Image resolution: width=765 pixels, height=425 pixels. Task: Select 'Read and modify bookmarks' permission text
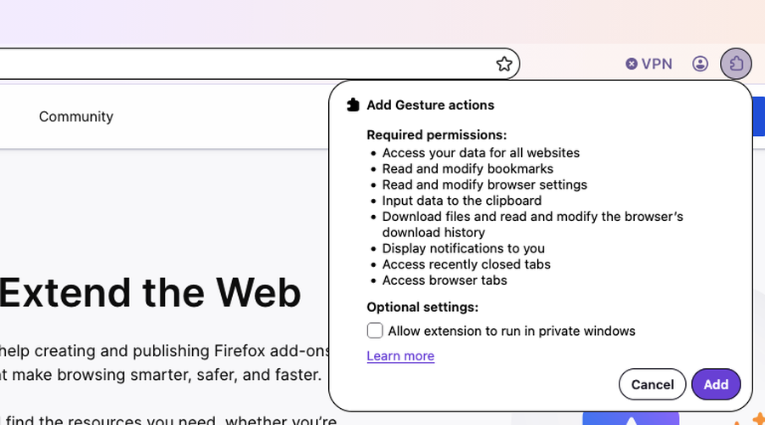point(467,169)
